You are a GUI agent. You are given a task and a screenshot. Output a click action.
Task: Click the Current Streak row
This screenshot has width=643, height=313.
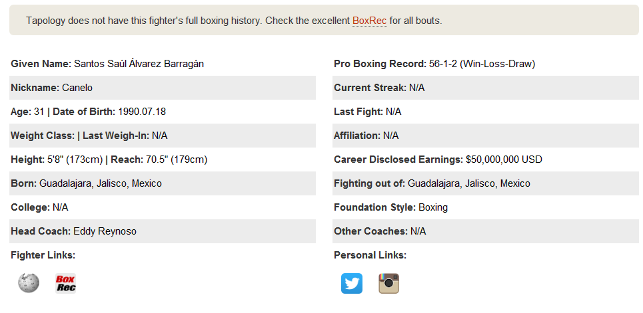pos(486,88)
